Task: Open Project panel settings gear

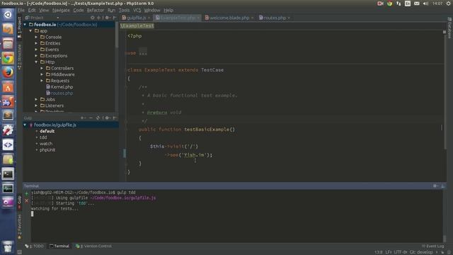Action: [x=107, y=18]
